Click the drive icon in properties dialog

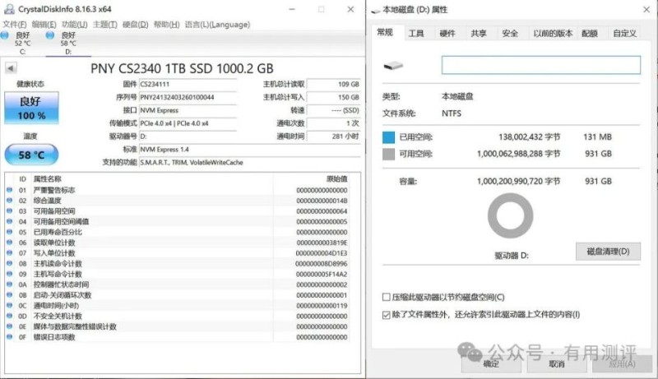393,66
